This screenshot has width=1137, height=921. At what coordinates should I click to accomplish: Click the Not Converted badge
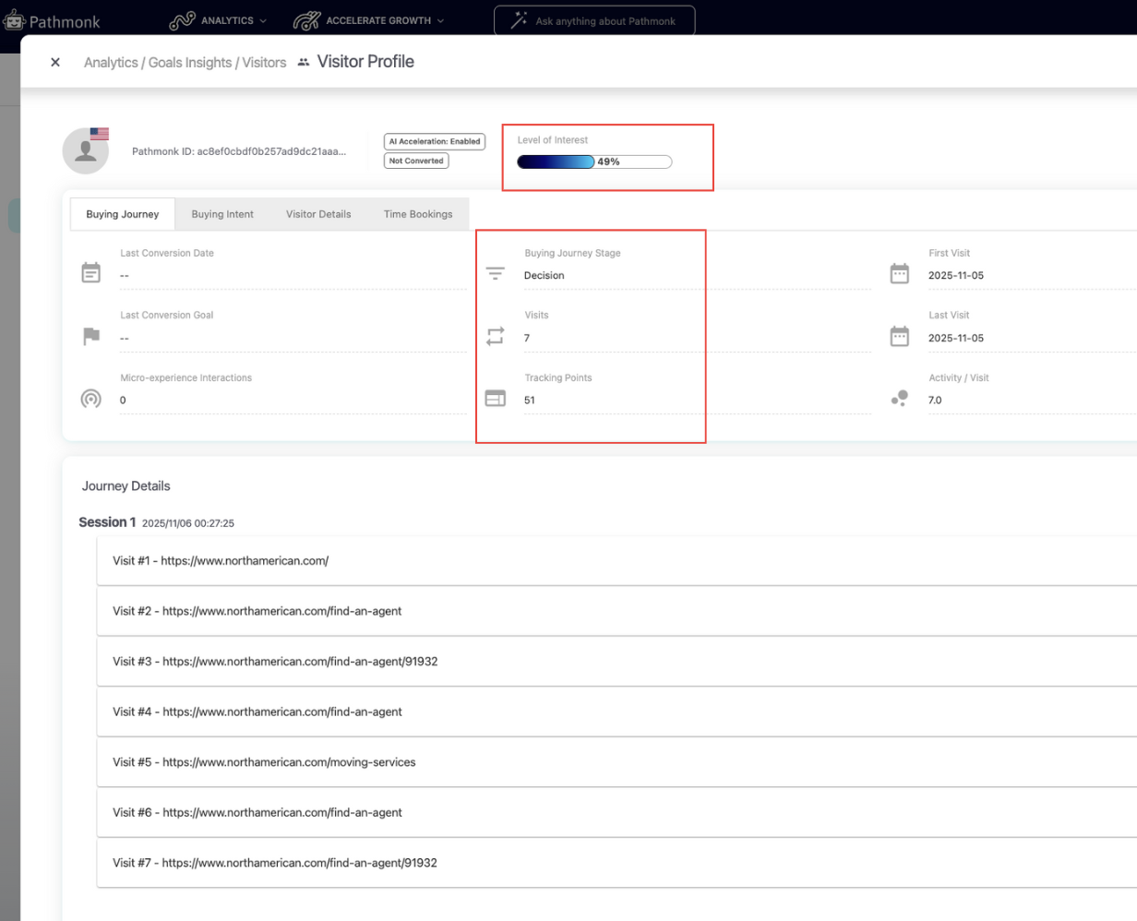pyautogui.click(x=416, y=161)
